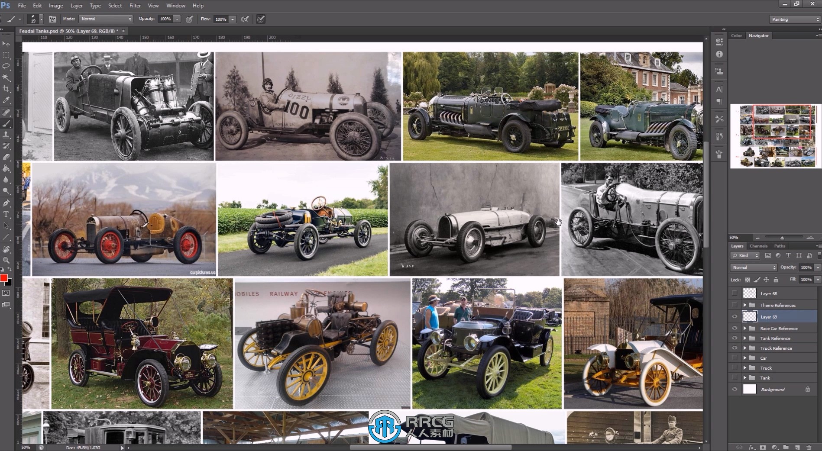Toggle the Brush panel button in options bar
The height and width of the screenshot is (451, 822).
(52, 19)
